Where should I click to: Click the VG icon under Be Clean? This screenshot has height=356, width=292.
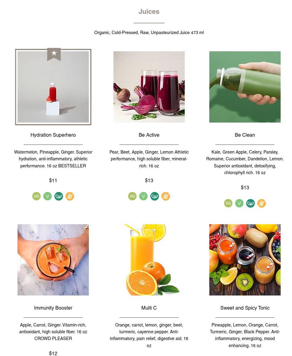pos(228,203)
